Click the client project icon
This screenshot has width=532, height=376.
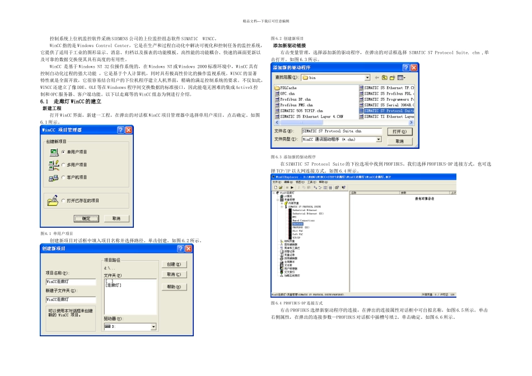(x=54, y=178)
